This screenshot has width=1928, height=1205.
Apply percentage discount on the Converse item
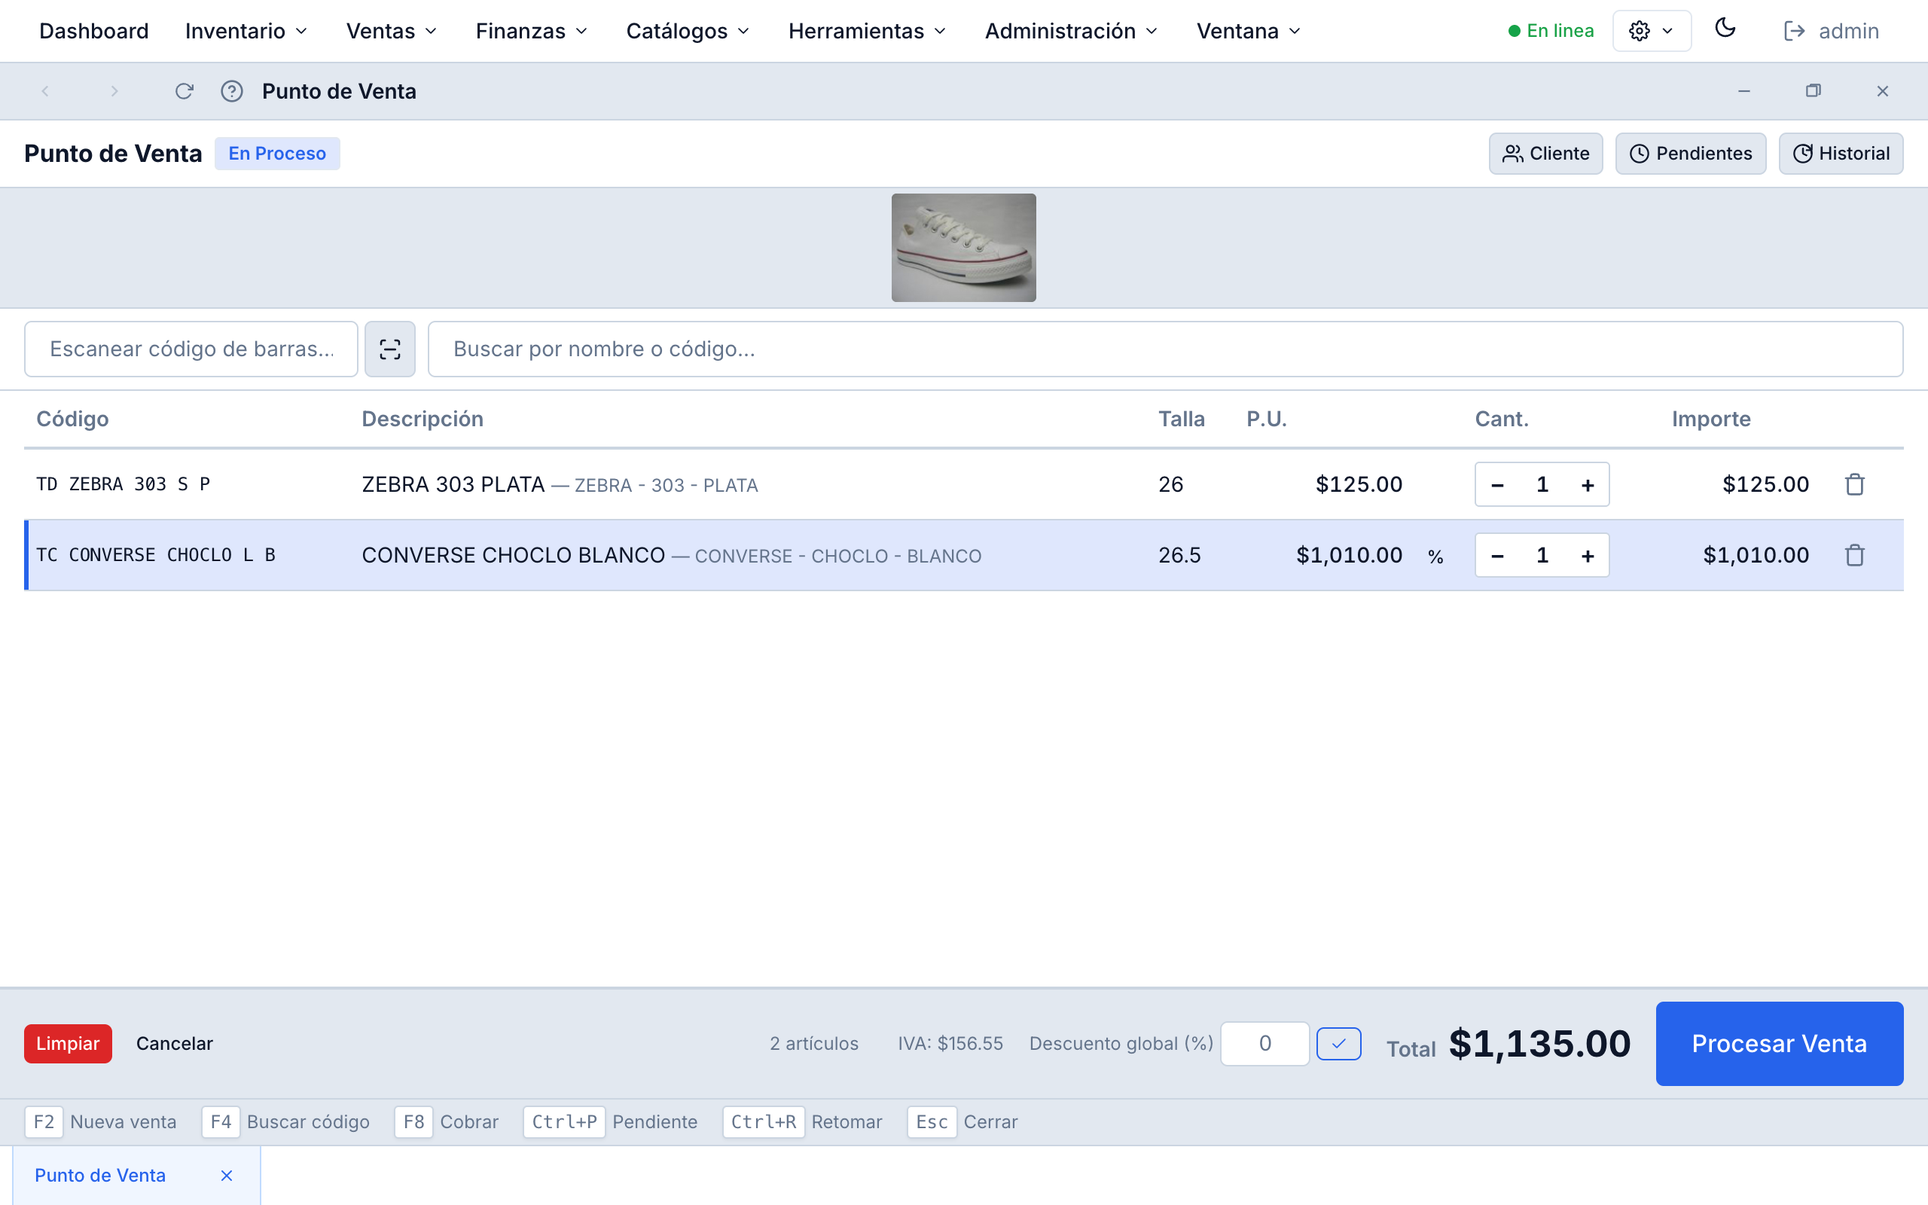click(1435, 555)
